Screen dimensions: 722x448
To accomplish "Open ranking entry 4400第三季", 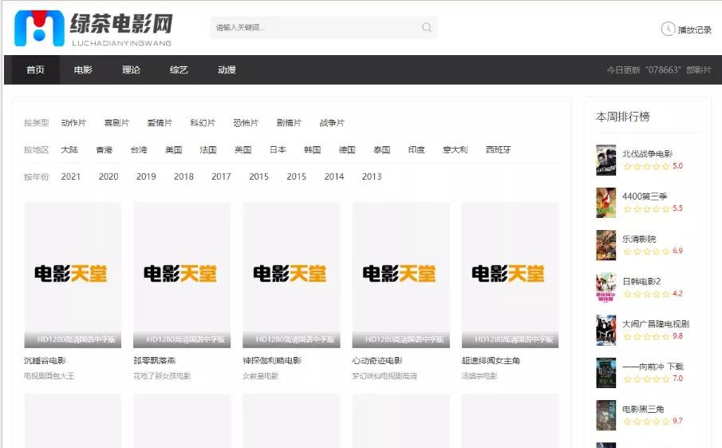I will tap(645, 196).
